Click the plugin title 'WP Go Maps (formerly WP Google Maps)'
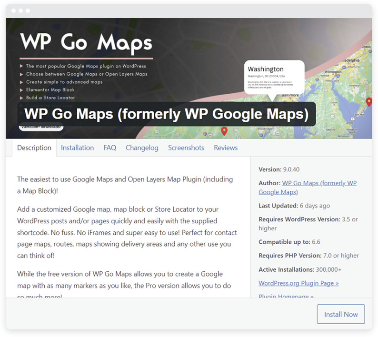Screen dimensions: 378x337 [166, 114]
